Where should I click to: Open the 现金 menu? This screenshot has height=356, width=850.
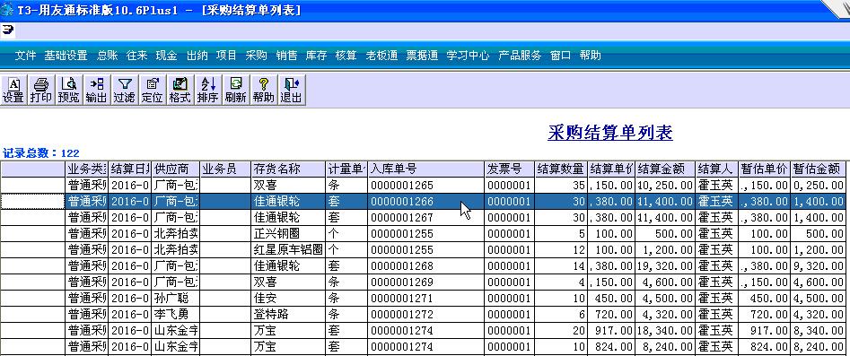pyautogui.click(x=166, y=56)
